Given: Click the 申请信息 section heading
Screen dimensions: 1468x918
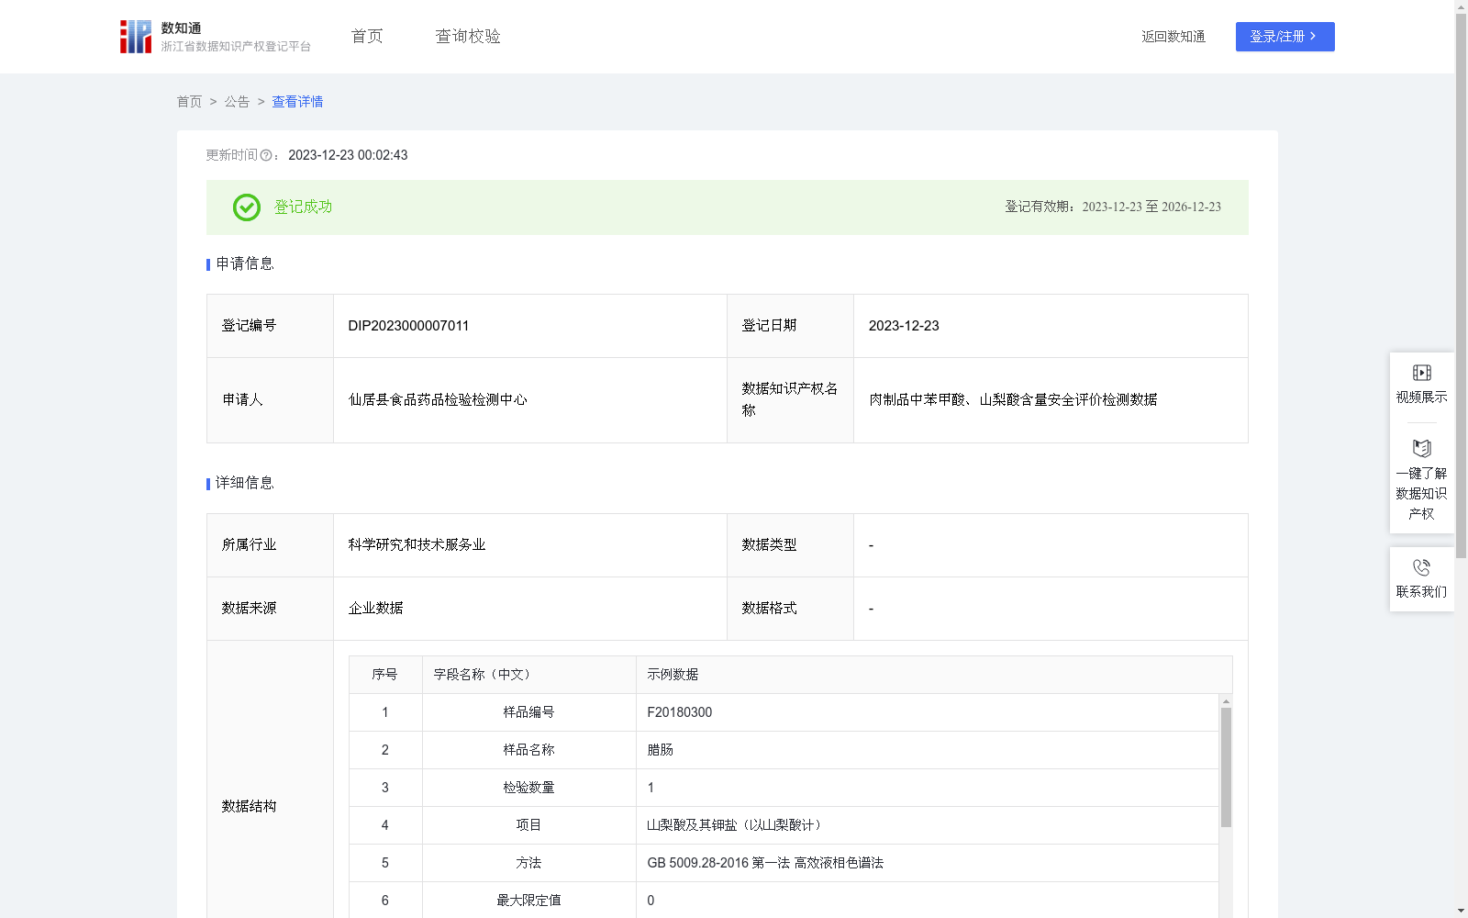Looking at the screenshot, I should (x=245, y=264).
